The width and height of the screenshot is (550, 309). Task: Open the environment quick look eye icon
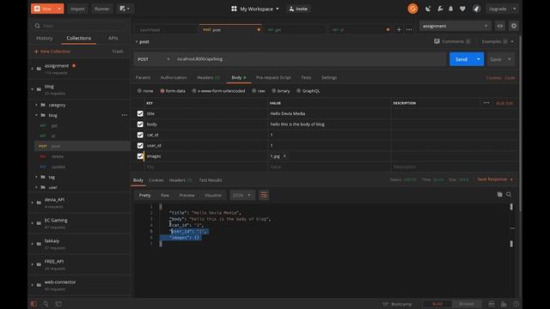[500, 26]
